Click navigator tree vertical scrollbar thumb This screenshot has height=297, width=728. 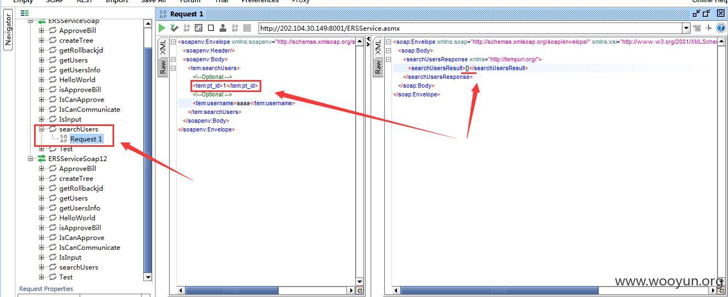coord(148,159)
